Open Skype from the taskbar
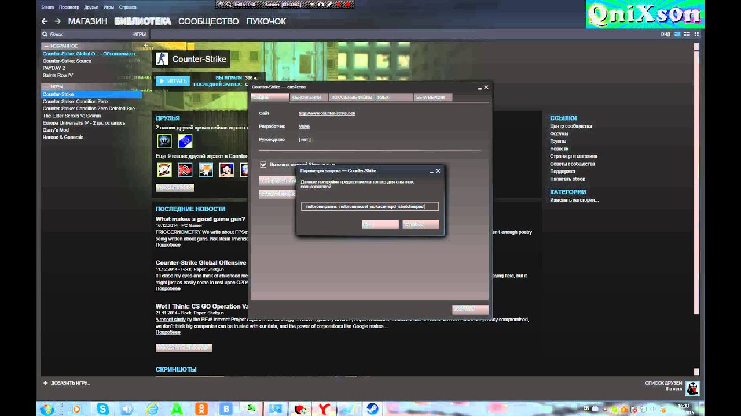 pos(102,409)
